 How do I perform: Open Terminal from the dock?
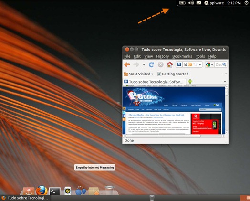[x=55, y=191]
